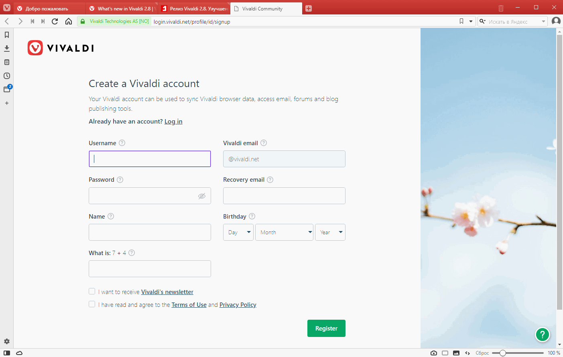The width and height of the screenshot is (563, 357).
Task: Reveal the password with the eye icon
Action: coord(202,195)
